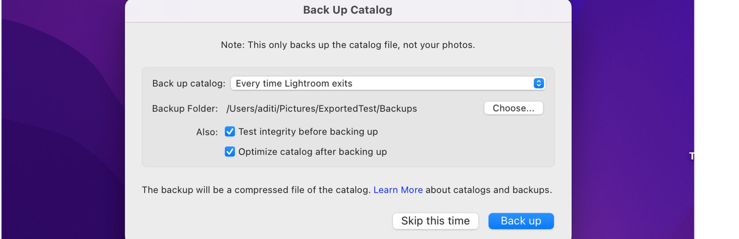Click 'Skip this time'

pyautogui.click(x=435, y=221)
